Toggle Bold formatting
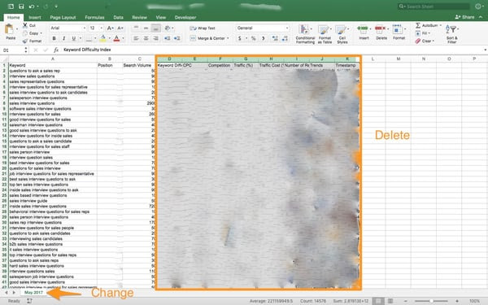This screenshot has width=488, height=305. tap(54, 38)
